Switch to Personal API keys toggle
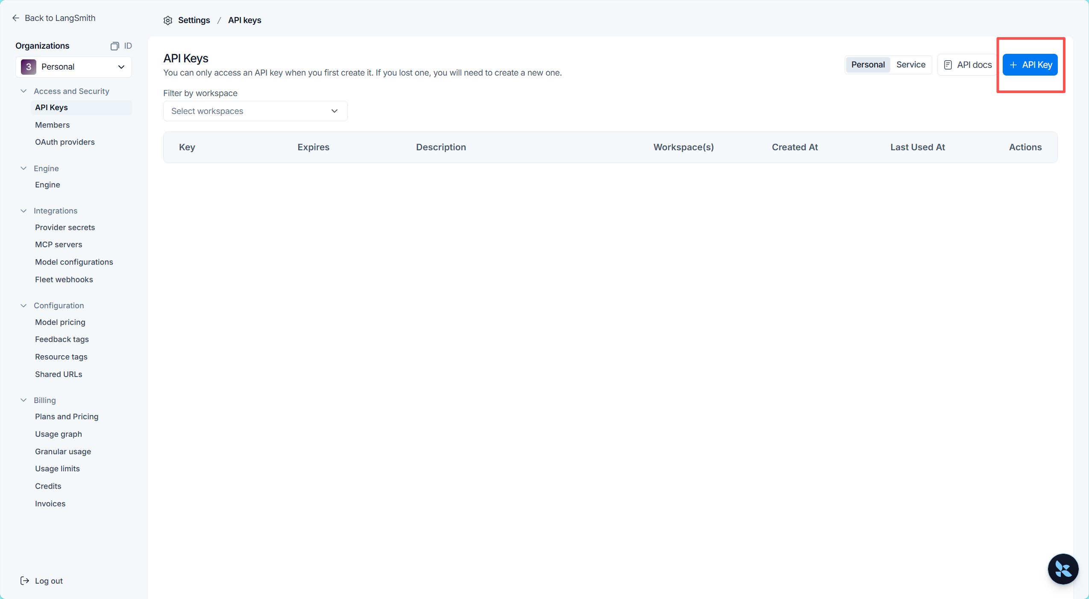This screenshot has width=1089, height=599. tap(868, 65)
